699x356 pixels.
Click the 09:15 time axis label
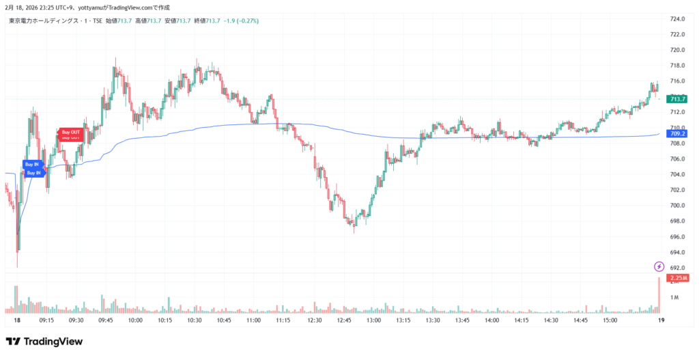click(x=47, y=320)
